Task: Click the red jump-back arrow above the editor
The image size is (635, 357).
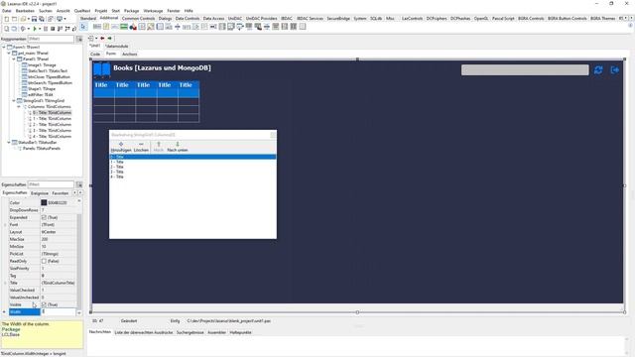Action: [102, 38]
